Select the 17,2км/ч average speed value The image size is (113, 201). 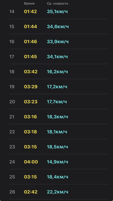pyautogui.click(x=57, y=87)
